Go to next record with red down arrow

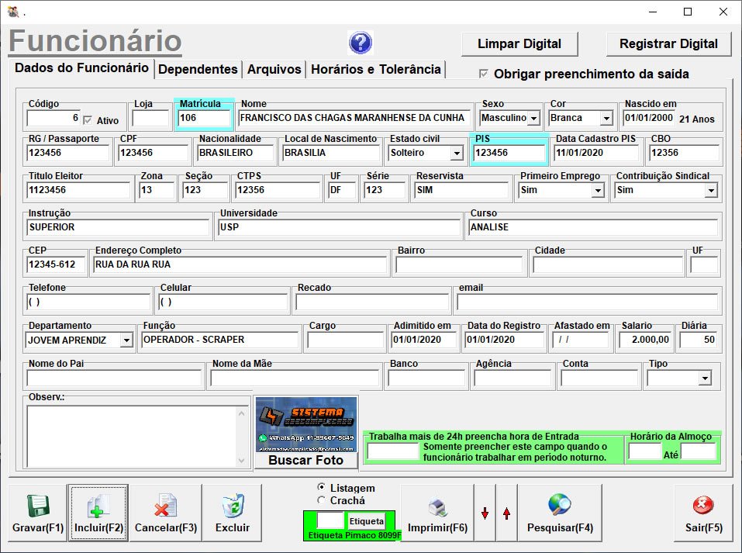tap(485, 513)
